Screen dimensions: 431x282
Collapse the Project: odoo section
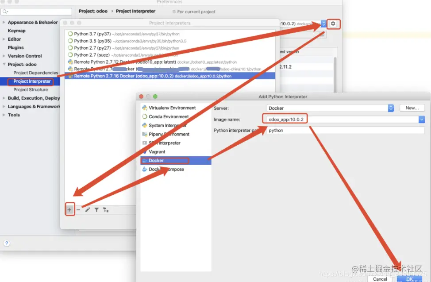tap(4, 64)
